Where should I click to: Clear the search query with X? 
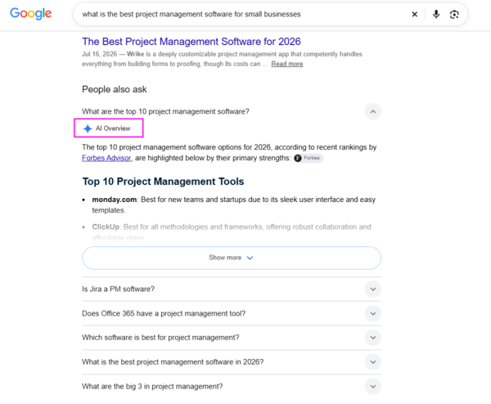[x=414, y=14]
